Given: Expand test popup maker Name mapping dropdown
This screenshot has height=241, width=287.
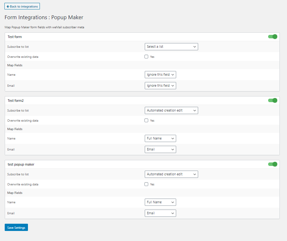Looking at the screenshot, I should point(160,202).
